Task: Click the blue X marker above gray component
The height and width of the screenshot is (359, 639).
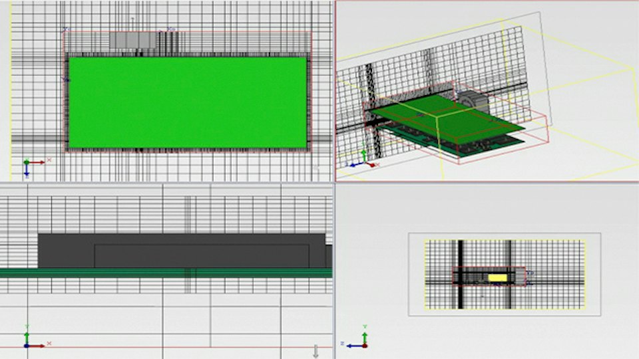Action: pos(170,29)
